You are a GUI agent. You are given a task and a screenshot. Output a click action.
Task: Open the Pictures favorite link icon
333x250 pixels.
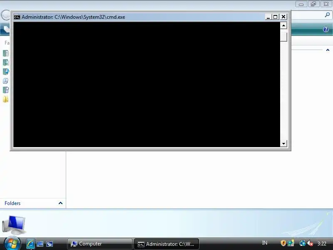(6, 62)
